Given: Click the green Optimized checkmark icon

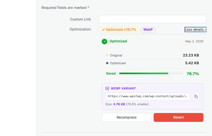Looking at the screenshot, I should point(104,42).
